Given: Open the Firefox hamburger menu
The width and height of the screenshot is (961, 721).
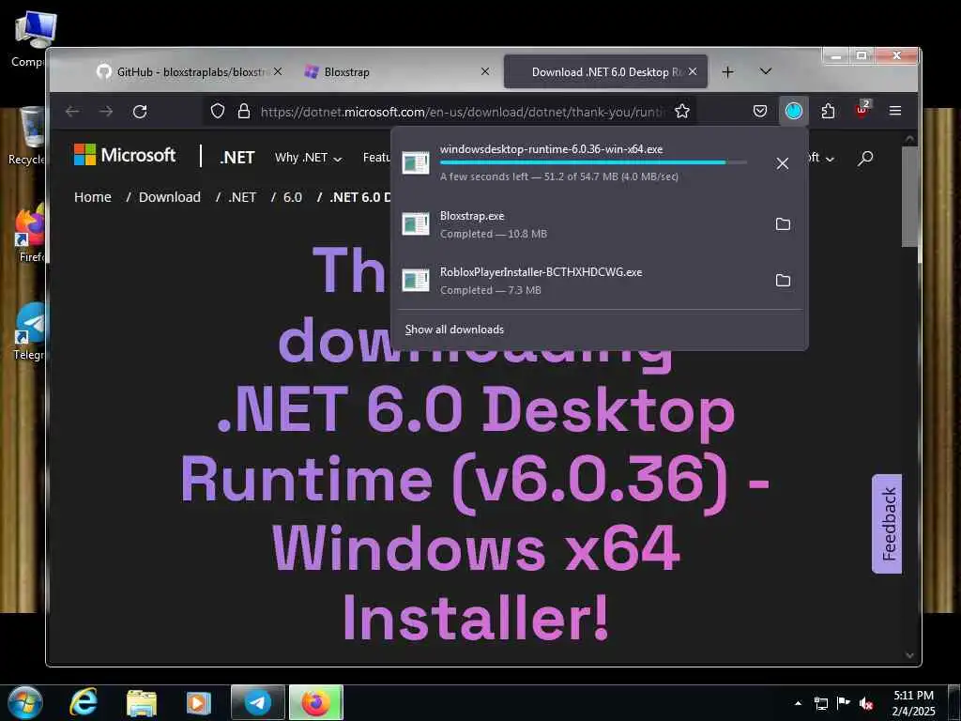Looking at the screenshot, I should click(895, 111).
